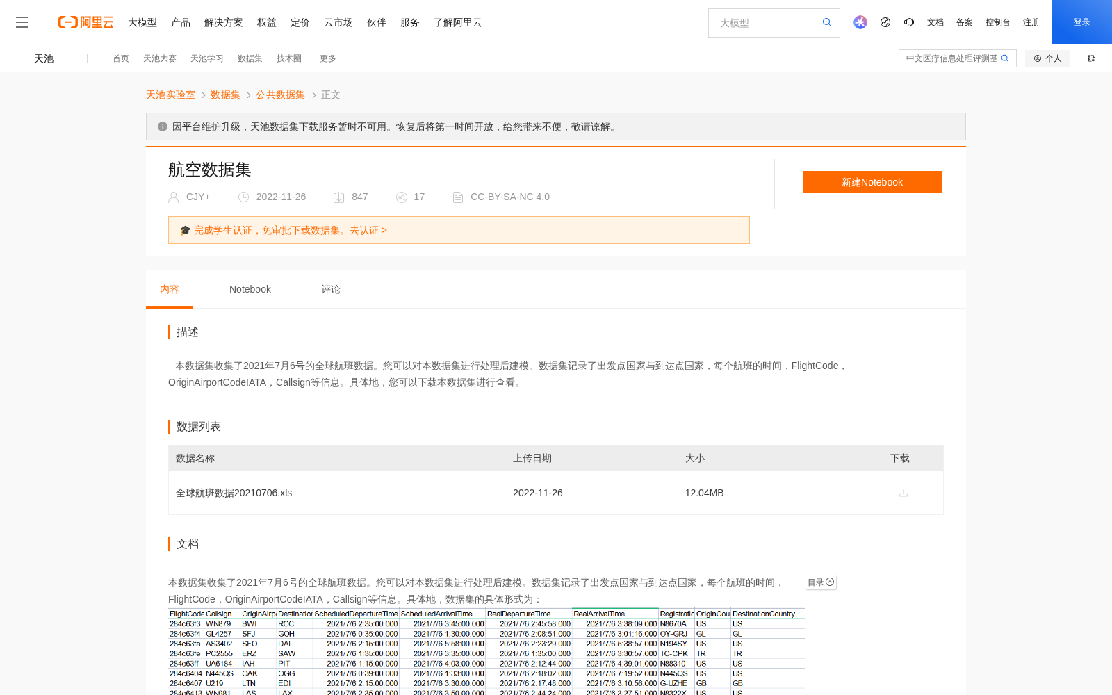Click the 航空数据集 title

tap(209, 170)
